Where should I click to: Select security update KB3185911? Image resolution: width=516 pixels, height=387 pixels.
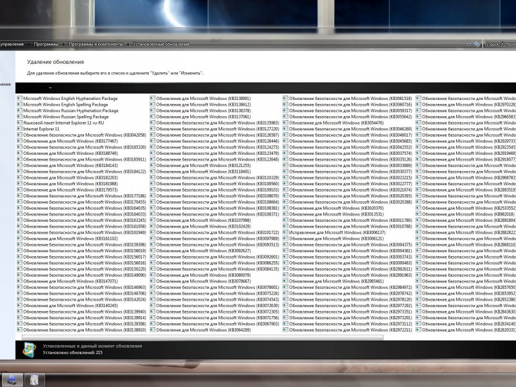[x=82, y=159]
